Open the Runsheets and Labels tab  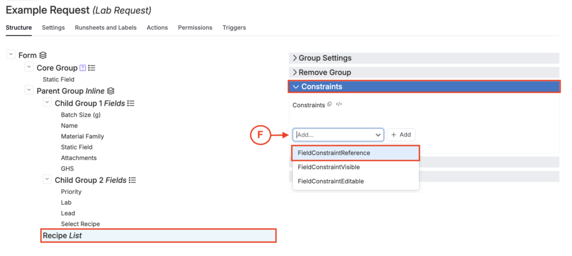[106, 28]
